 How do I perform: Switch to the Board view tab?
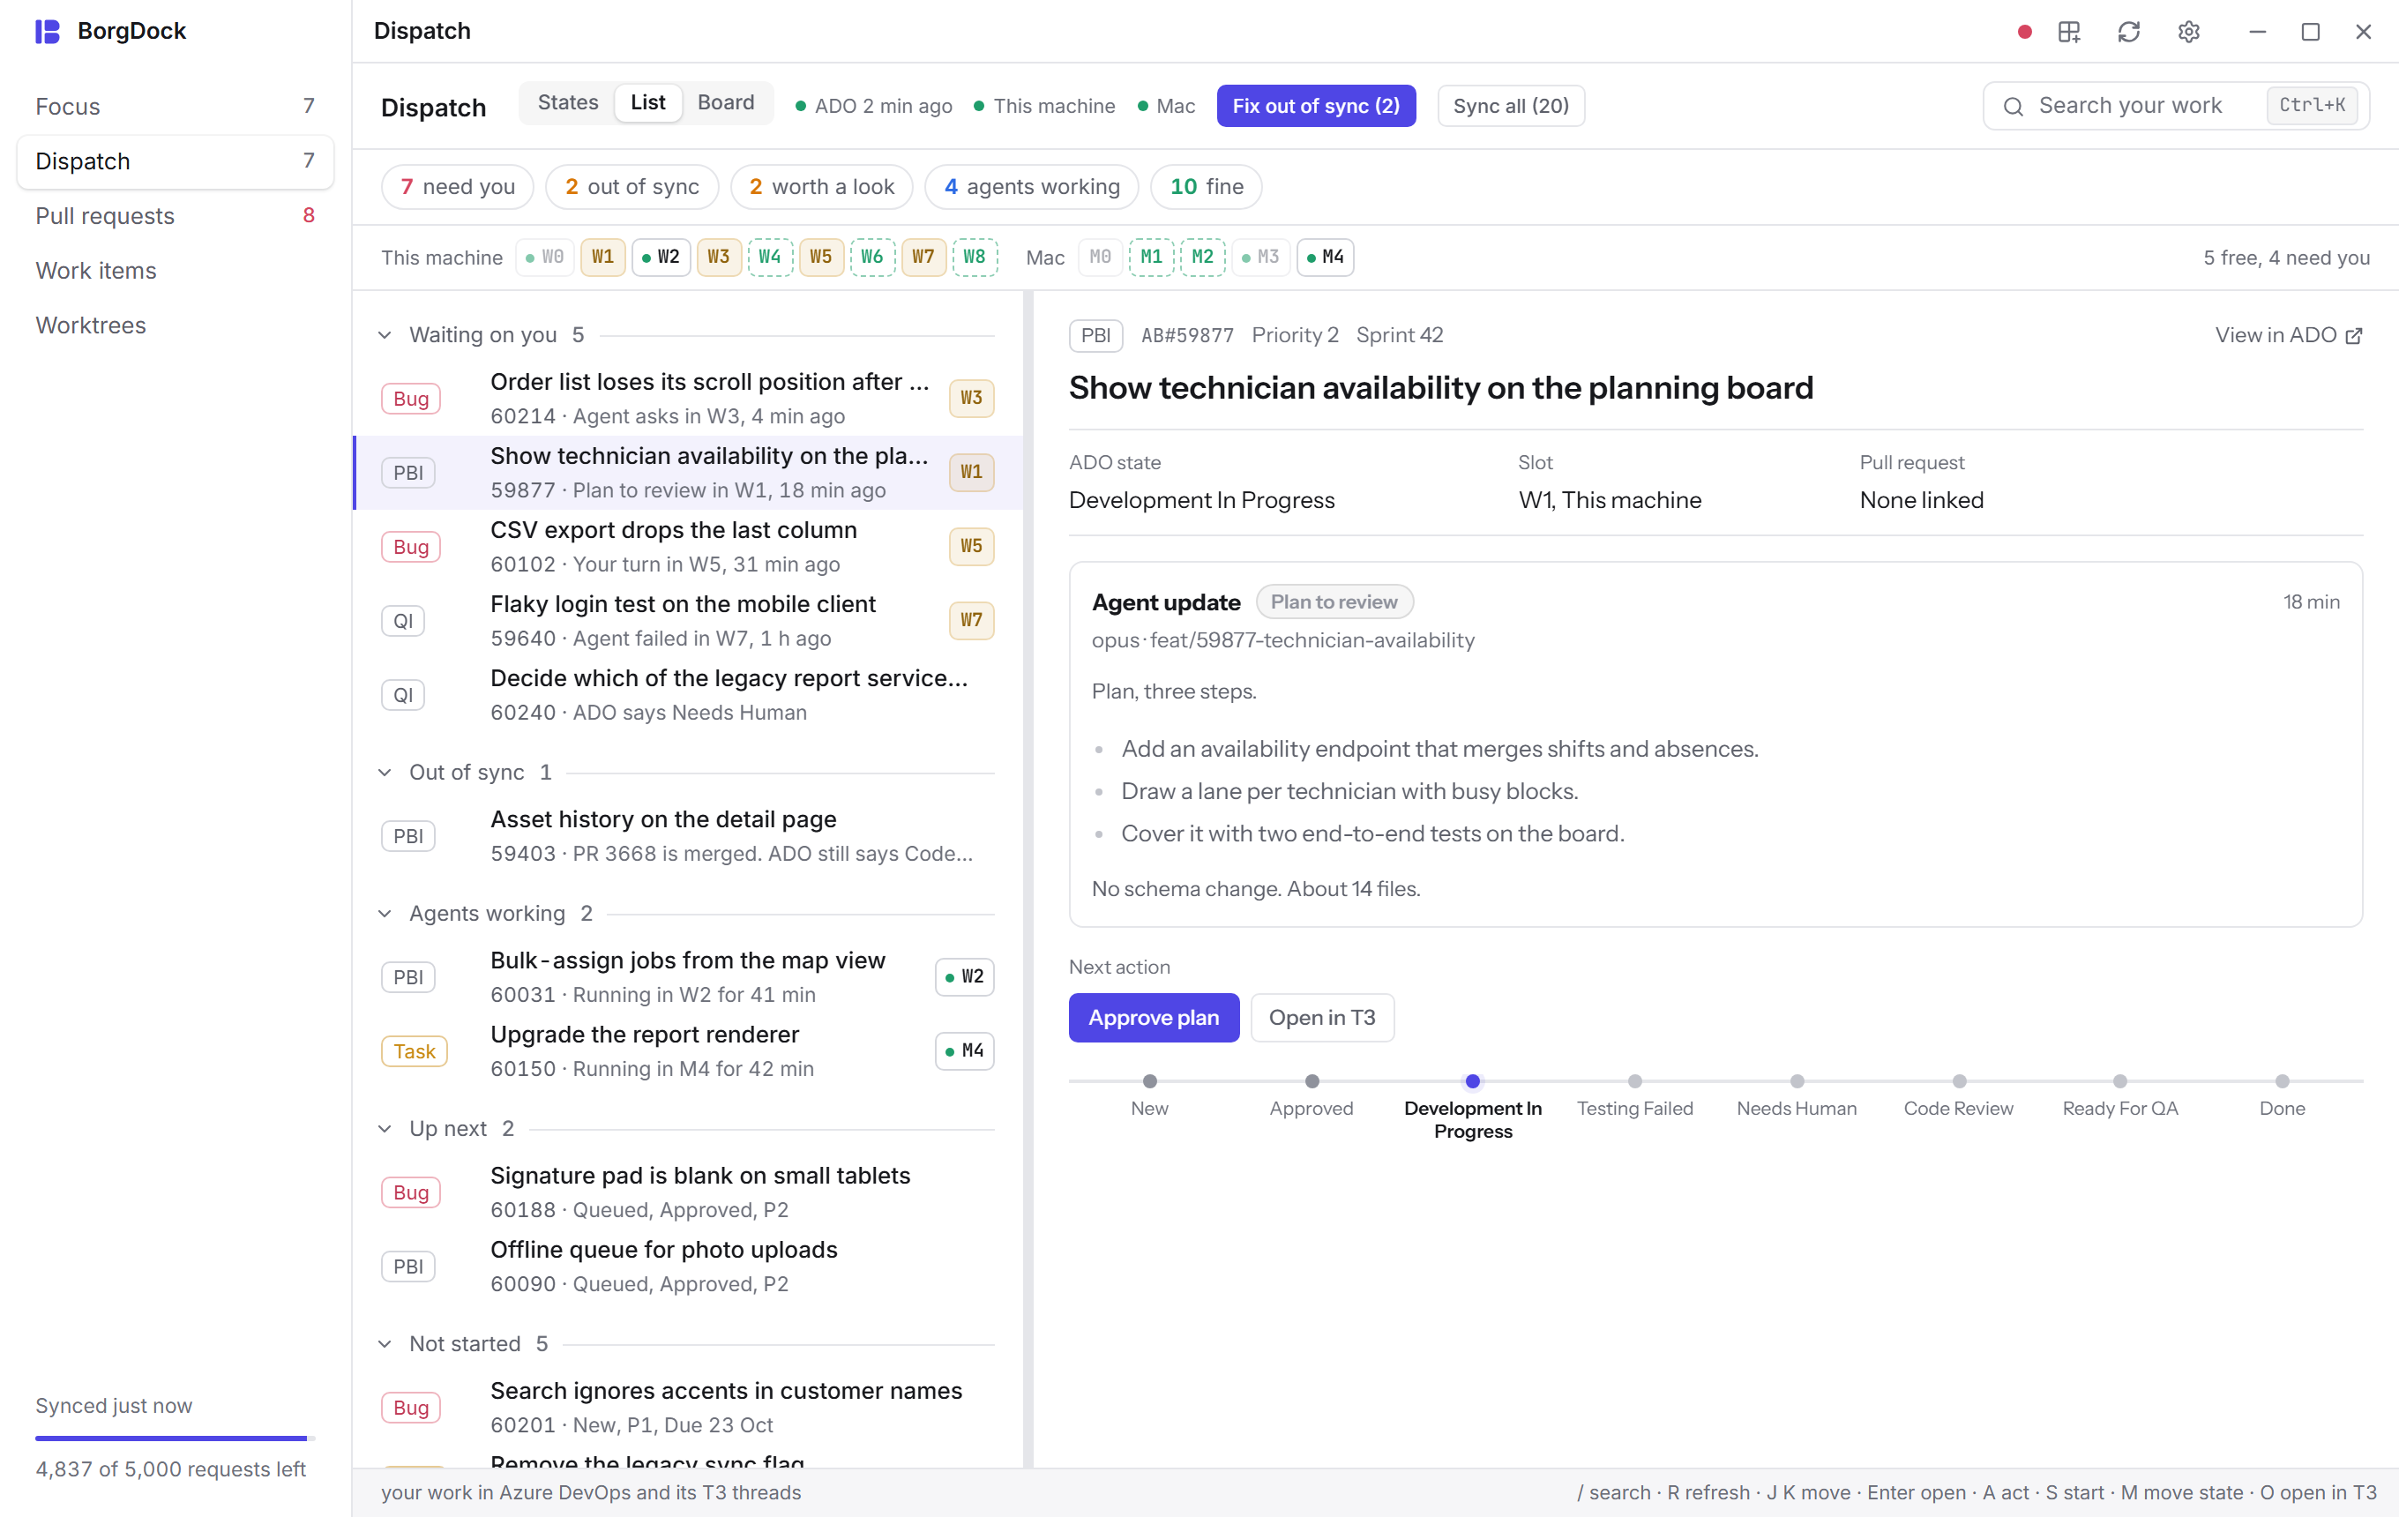[x=726, y=102]
